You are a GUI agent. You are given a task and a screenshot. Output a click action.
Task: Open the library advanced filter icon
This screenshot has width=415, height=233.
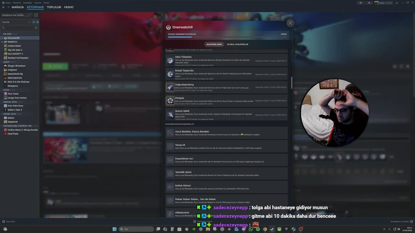click(x=36, y=28)
